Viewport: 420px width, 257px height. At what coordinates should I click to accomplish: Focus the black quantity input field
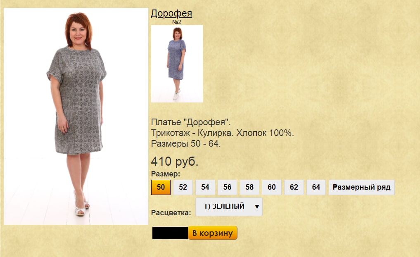point(170,233)
